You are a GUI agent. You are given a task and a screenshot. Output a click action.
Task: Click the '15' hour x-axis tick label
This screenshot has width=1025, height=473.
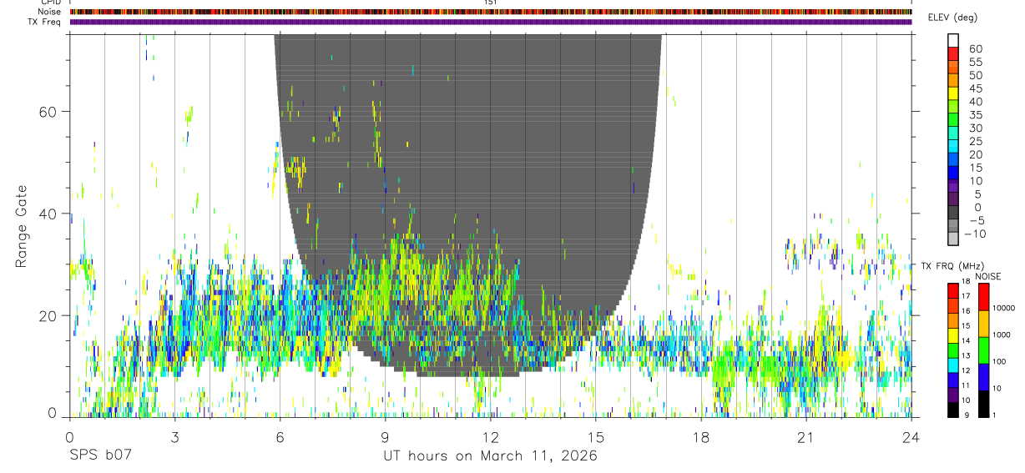click(x=595, y=437)
